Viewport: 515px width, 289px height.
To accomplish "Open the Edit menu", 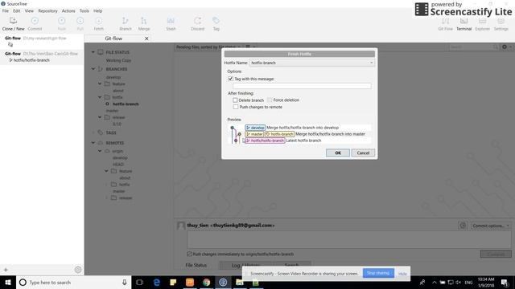I will click(x=16, y=10).
